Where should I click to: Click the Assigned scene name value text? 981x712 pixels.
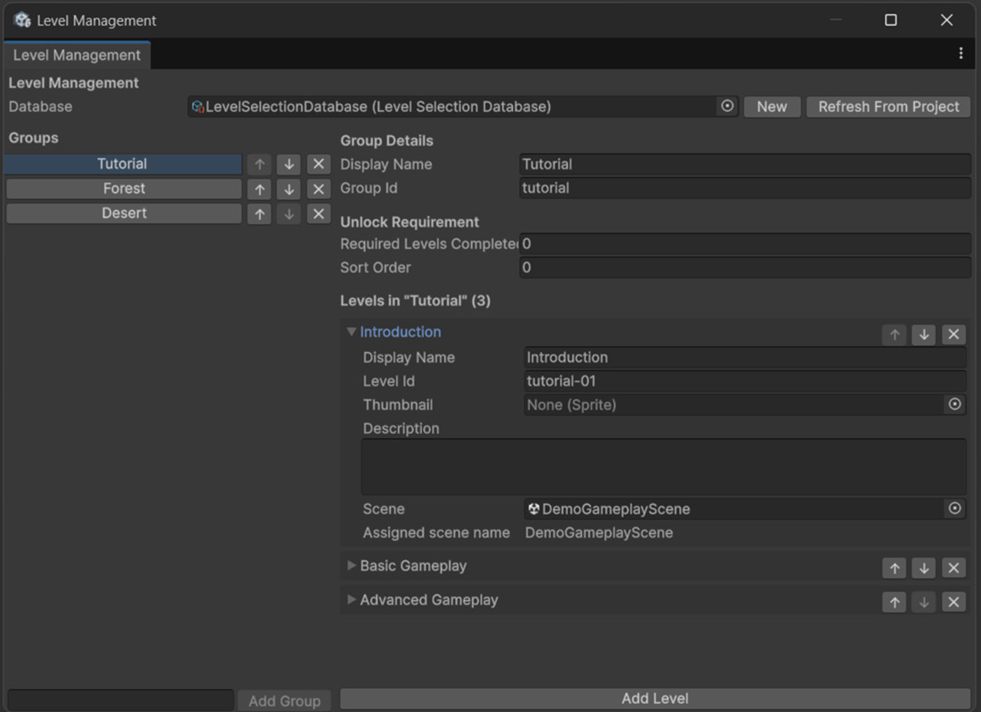coord(599,532)
